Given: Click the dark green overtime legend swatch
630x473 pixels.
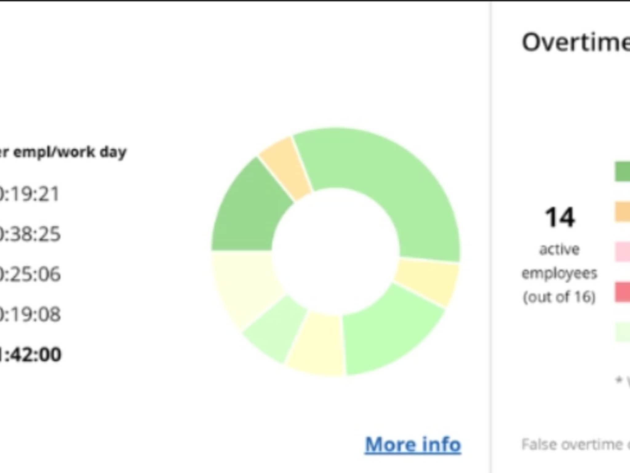Looking at the screenshot, I should point(622,172).
